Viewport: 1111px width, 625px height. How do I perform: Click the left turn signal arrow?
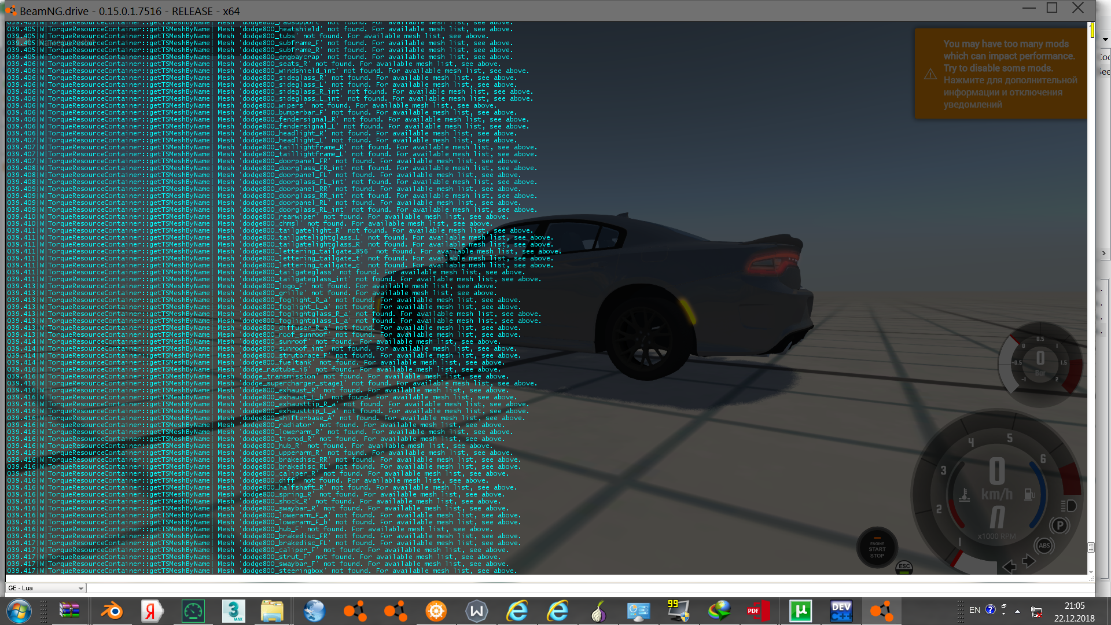click(x=1009, y=566)
